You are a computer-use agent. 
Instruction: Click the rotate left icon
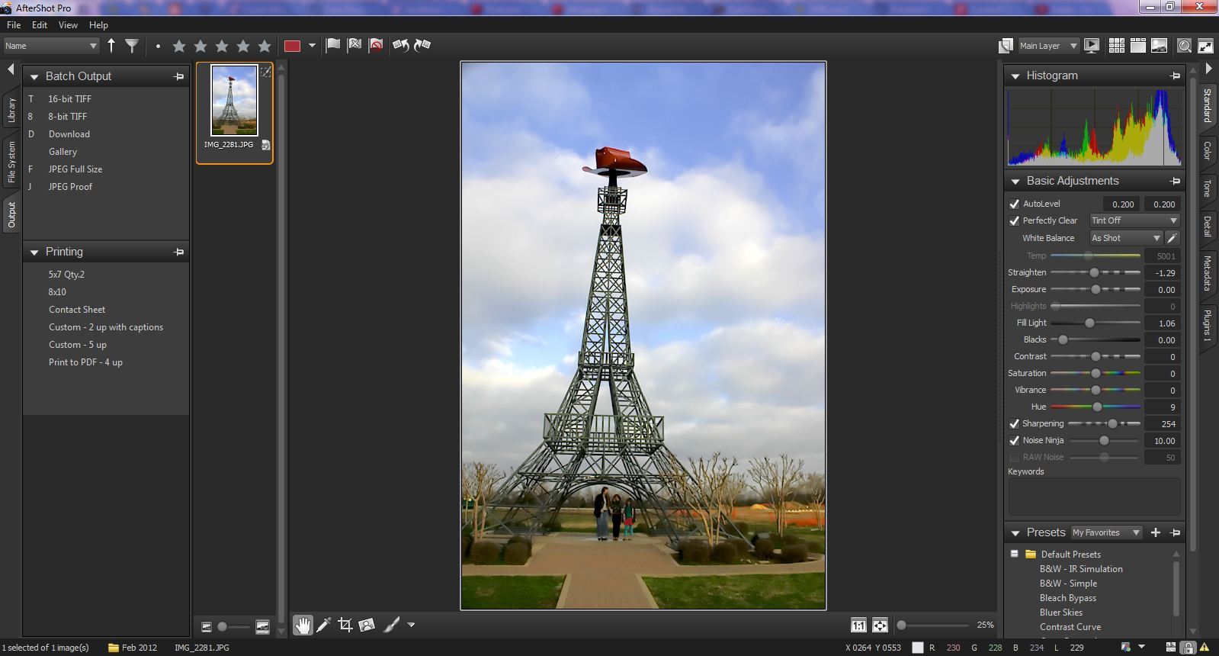pyautogui.click(x=400, y=46)
